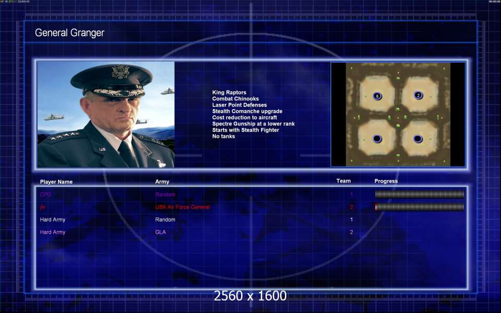This screenshot has height=313, width=501.
Task: Click the CPG progress bar
Action: tap(419, 195)
